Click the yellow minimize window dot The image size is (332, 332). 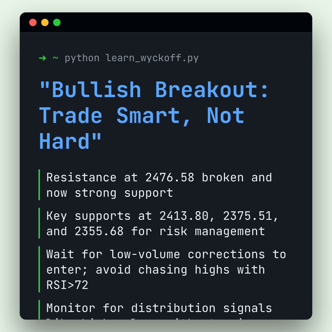(x=45, y=22)
